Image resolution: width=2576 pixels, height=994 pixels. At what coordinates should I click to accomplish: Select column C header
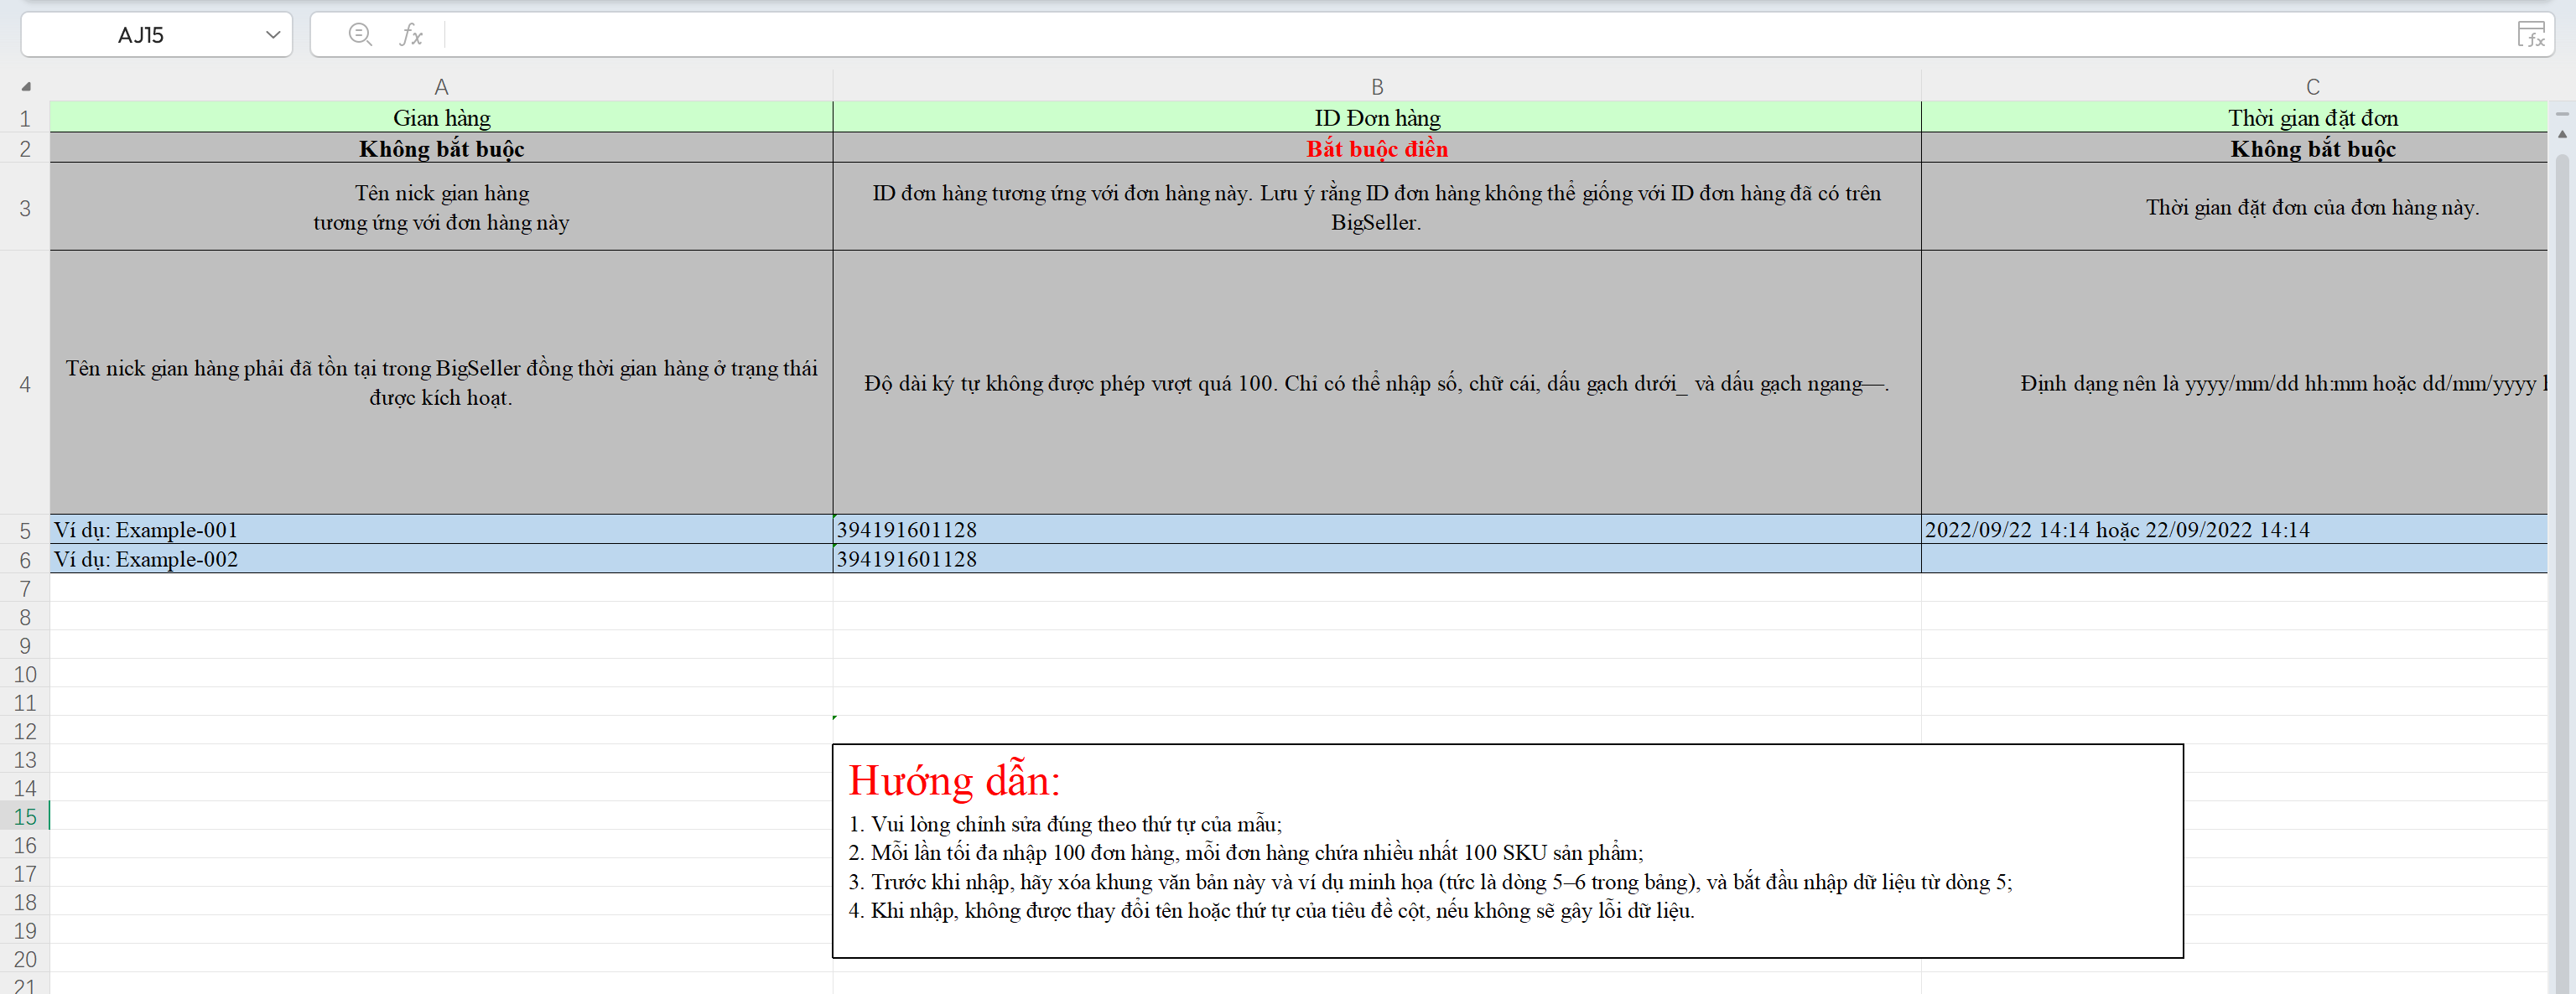click(2312, 87)
